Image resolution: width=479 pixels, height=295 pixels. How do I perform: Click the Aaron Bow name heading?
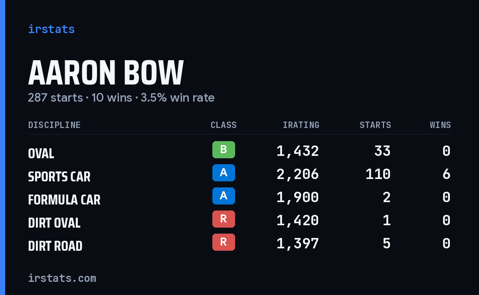pyautogui.click(x=106, y=73)
